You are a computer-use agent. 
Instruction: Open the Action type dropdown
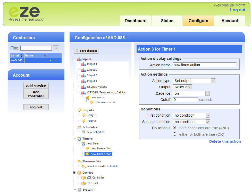(194, 81)
